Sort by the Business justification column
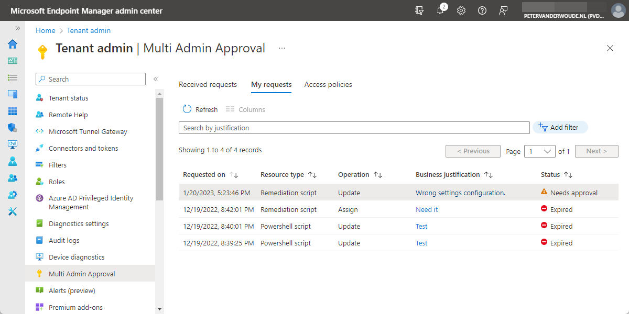The width and height of the screenshot is (629, 314). click(490, 174)
